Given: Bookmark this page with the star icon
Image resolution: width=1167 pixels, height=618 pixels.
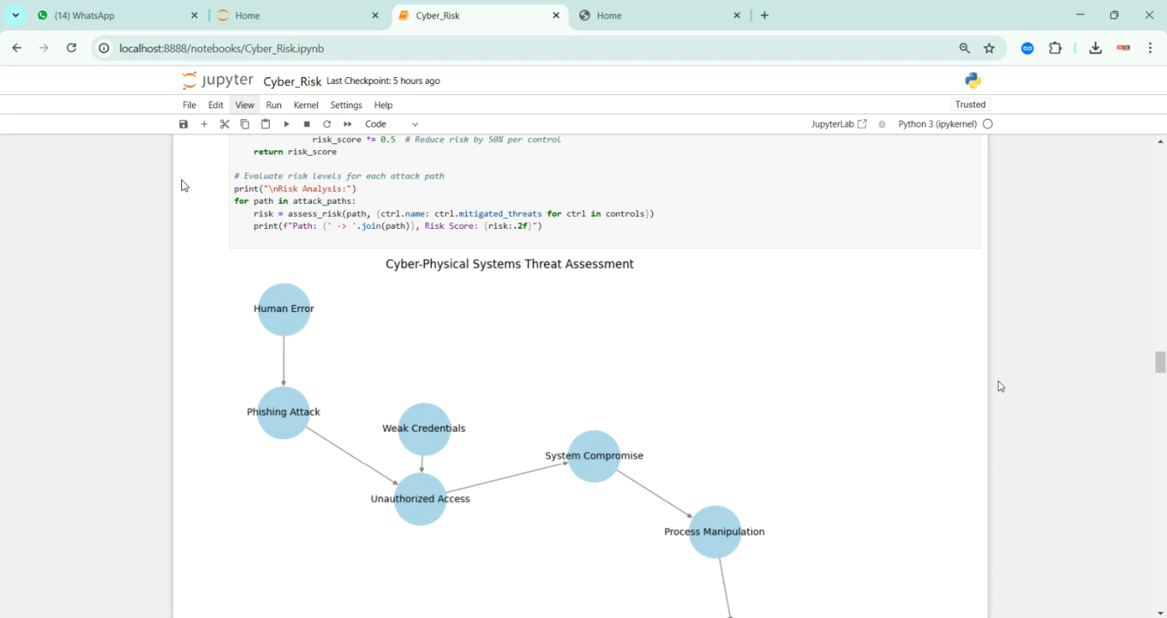Looking at the screenshot, I should [990, 48].
